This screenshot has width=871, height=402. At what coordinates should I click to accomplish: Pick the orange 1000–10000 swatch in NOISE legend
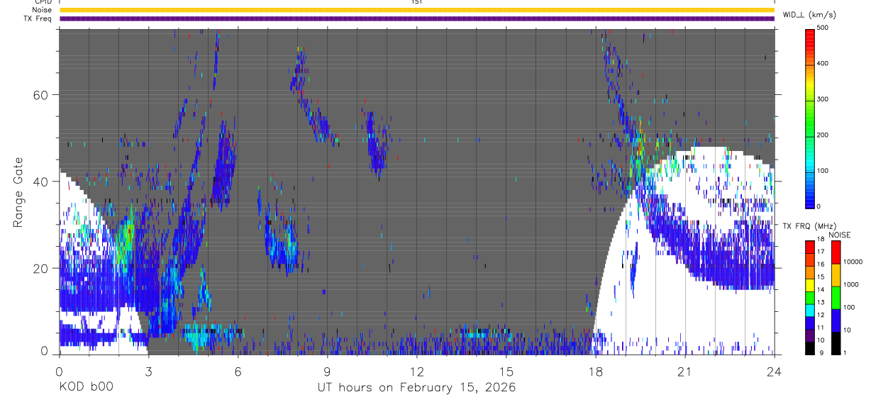836,275
